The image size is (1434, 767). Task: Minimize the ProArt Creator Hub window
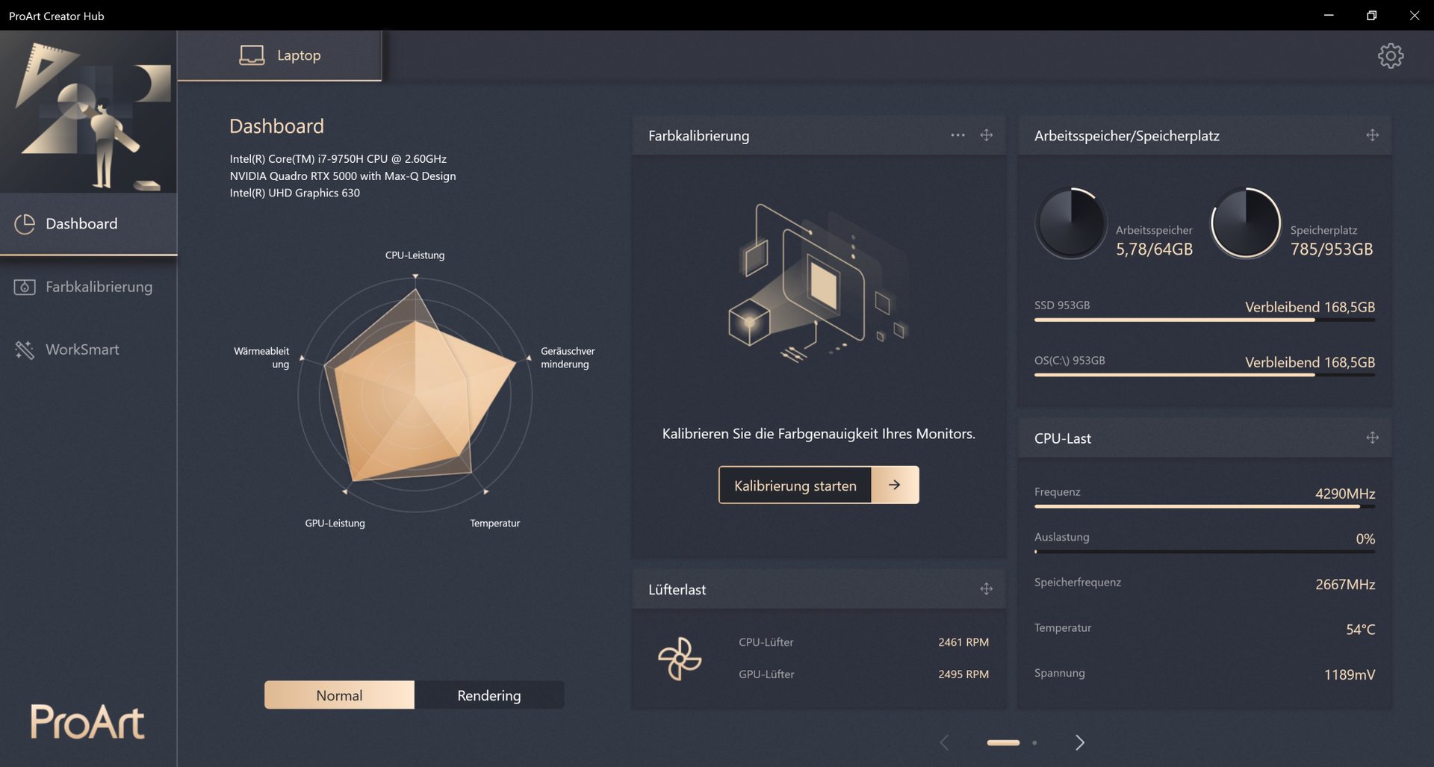tap(1328, 15)
